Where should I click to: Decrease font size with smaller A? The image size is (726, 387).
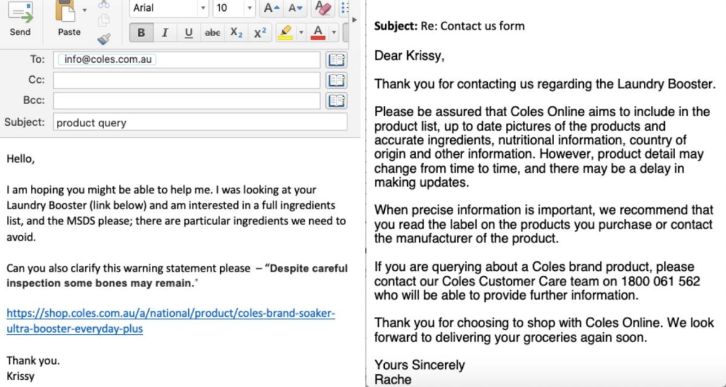click(296, 8)
